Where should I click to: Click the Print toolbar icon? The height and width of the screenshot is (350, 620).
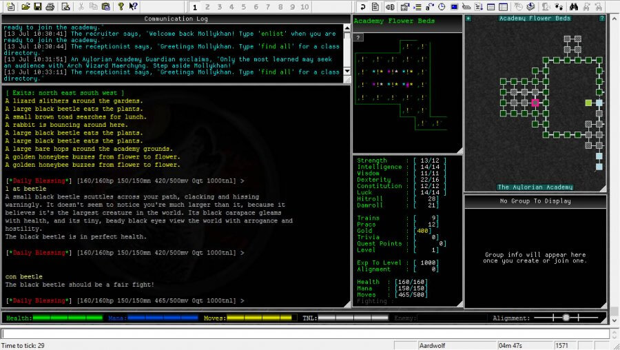tap(50, 7)
